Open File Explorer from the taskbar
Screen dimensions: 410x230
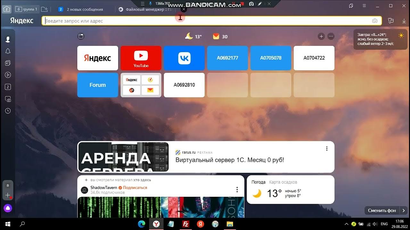(x=230, y=224)
